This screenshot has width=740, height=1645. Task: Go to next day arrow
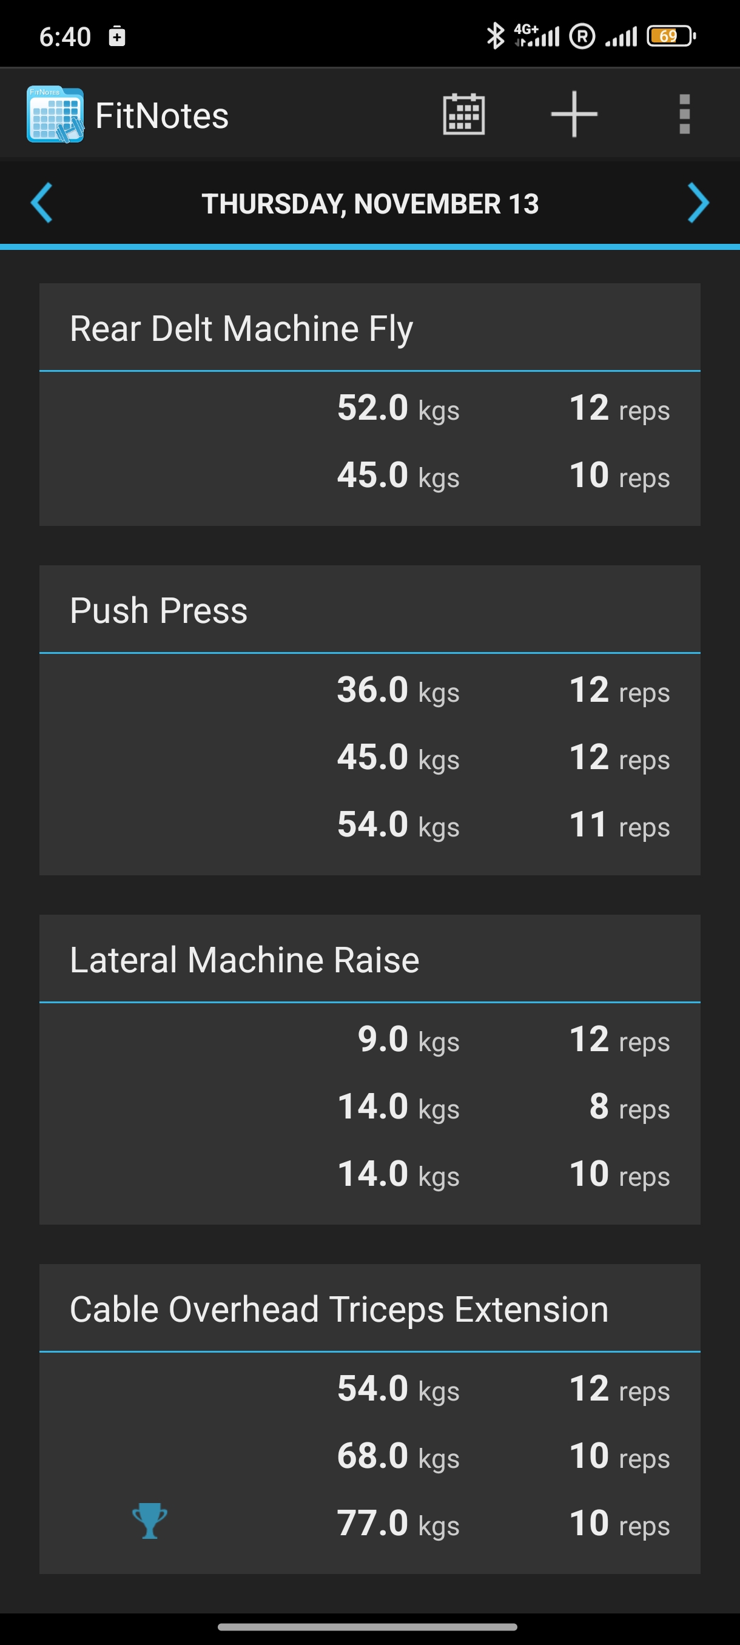pyautogui.click(x=698, y=203)
